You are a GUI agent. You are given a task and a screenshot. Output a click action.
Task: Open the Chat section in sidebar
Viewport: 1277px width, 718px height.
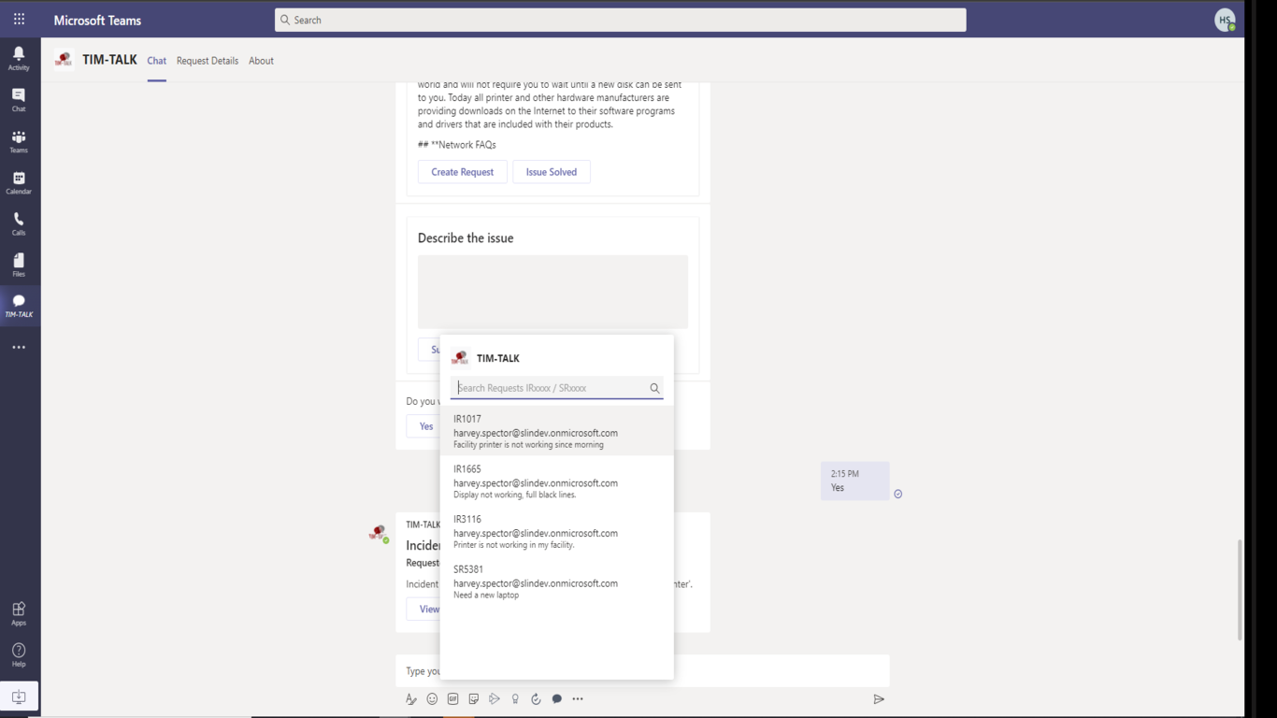[x=19, y=99]
